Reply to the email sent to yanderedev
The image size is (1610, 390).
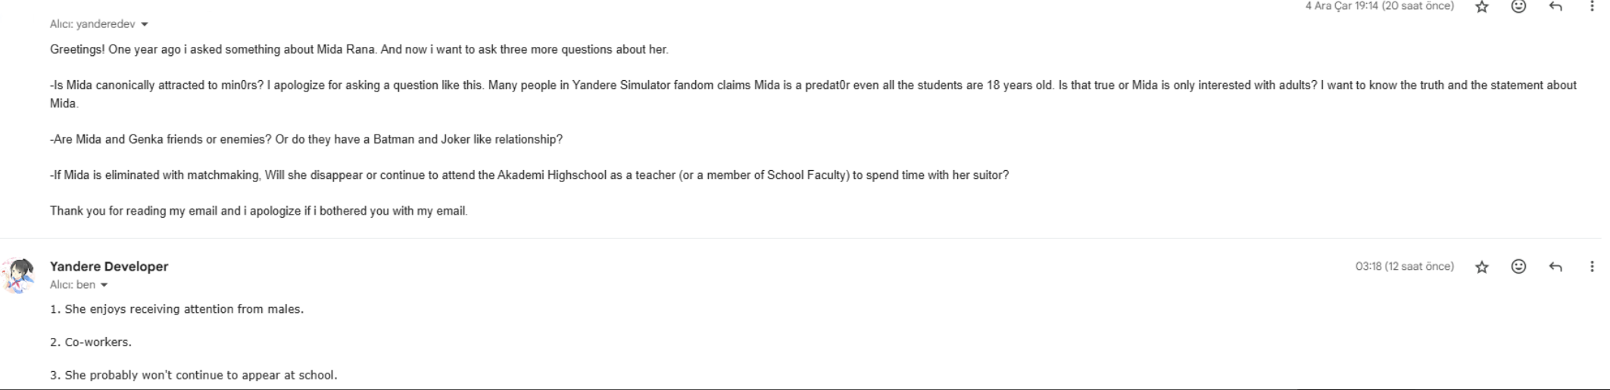1555,7
